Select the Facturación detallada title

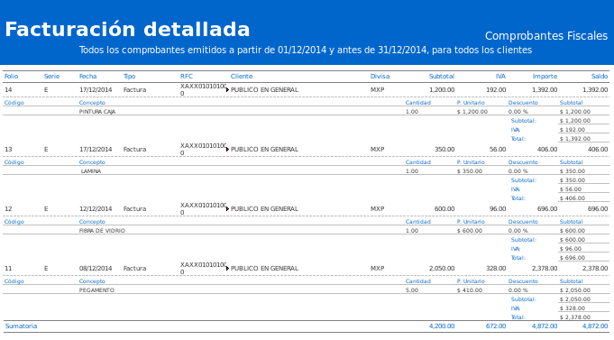[x=127, y=30]
